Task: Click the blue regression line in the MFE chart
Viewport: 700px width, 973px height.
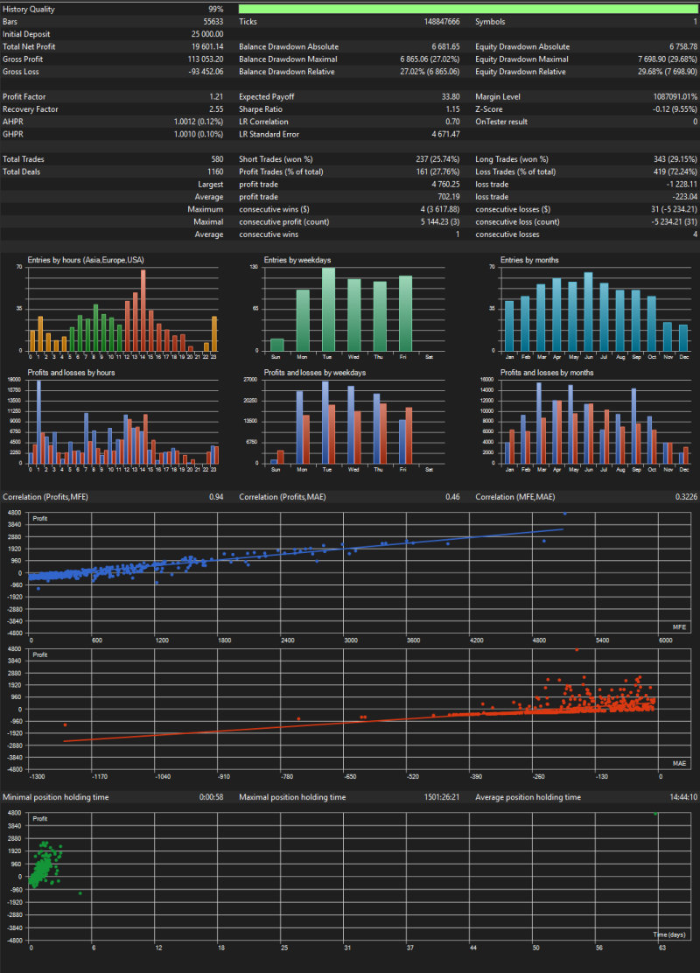Action: coord(297,551)
